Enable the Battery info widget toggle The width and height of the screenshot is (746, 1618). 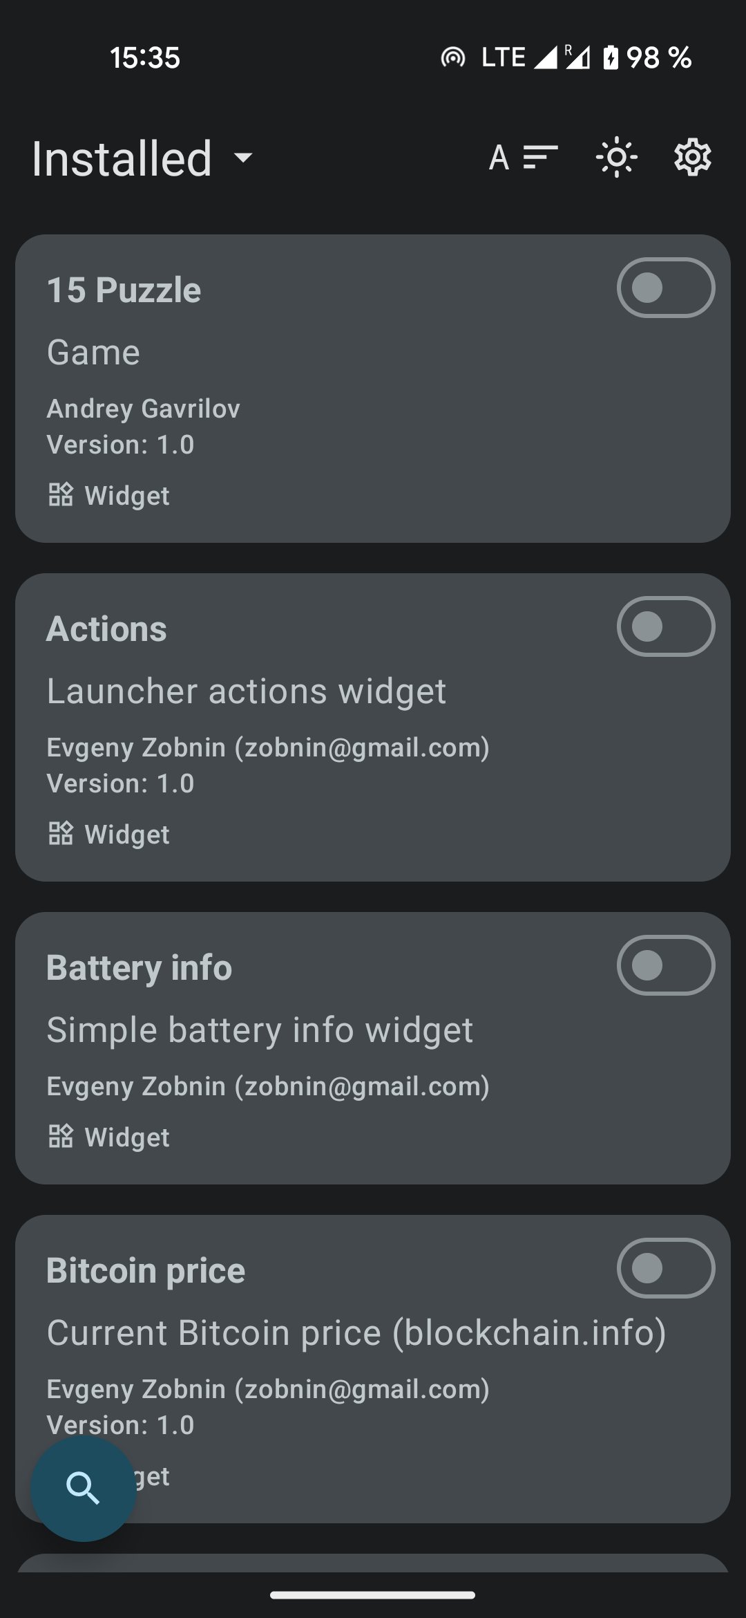coord(665,965)
